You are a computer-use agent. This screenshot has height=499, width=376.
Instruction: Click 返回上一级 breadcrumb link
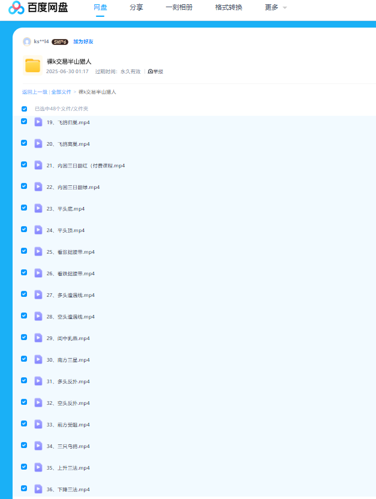pos(35,92)
